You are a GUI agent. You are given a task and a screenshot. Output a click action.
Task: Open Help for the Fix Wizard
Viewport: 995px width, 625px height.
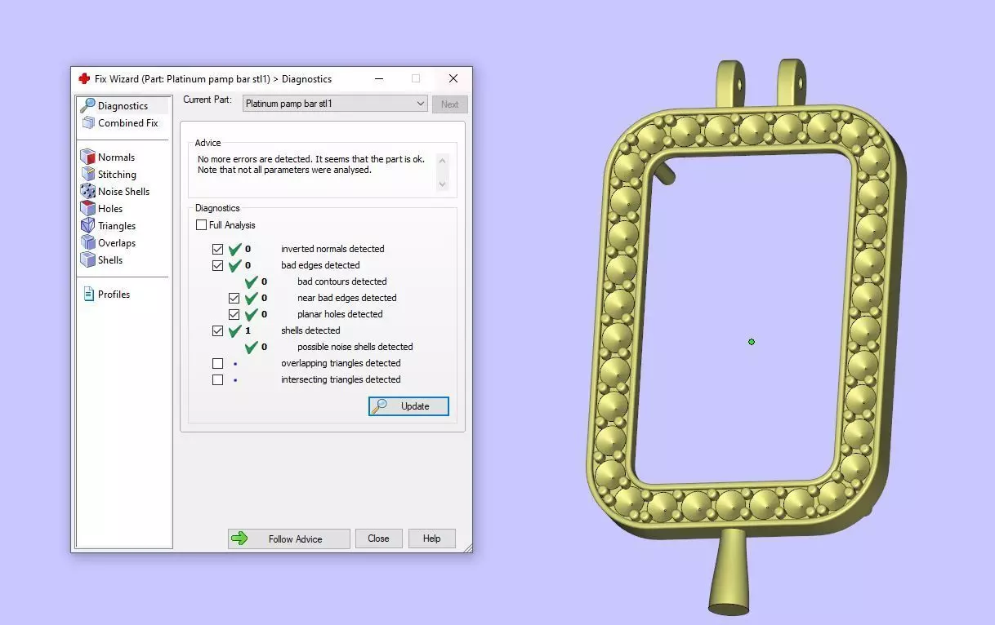(x=431, y=539)
